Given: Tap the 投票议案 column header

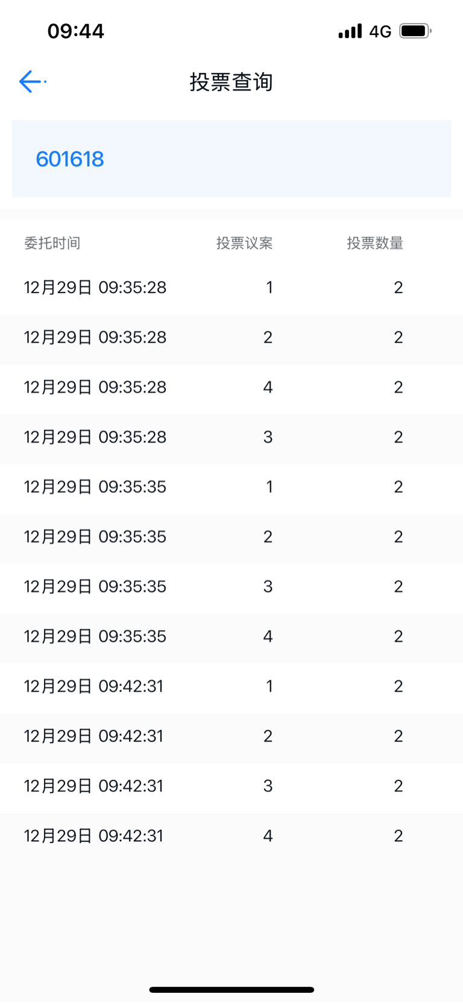Looking at the screenshot, I should pos(244,243).
